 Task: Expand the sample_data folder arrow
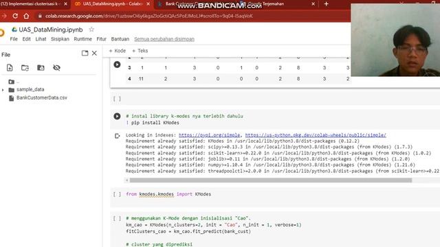(3, 90)
